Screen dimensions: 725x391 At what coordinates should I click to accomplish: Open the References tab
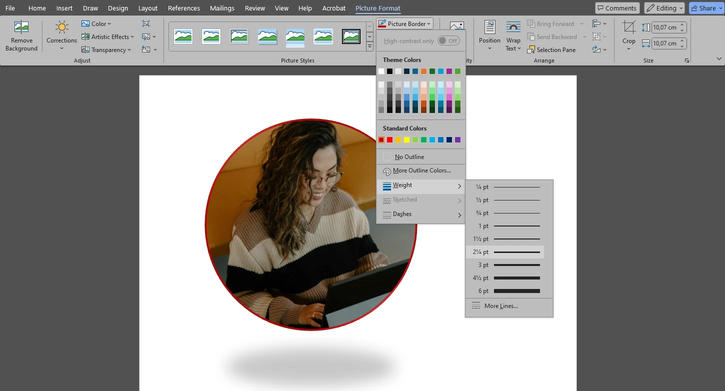[184, 8]
